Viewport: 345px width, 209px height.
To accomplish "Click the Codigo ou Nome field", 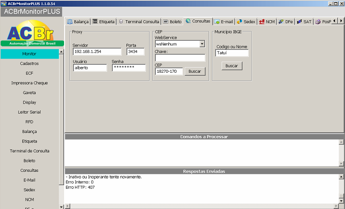I will click(x=232, y=53).
